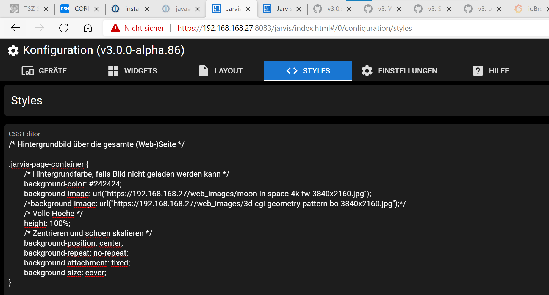549x295 pixels.
Task: Click the Zentrieren und schoen skalieren comment
Action: [x=88, y=233]
